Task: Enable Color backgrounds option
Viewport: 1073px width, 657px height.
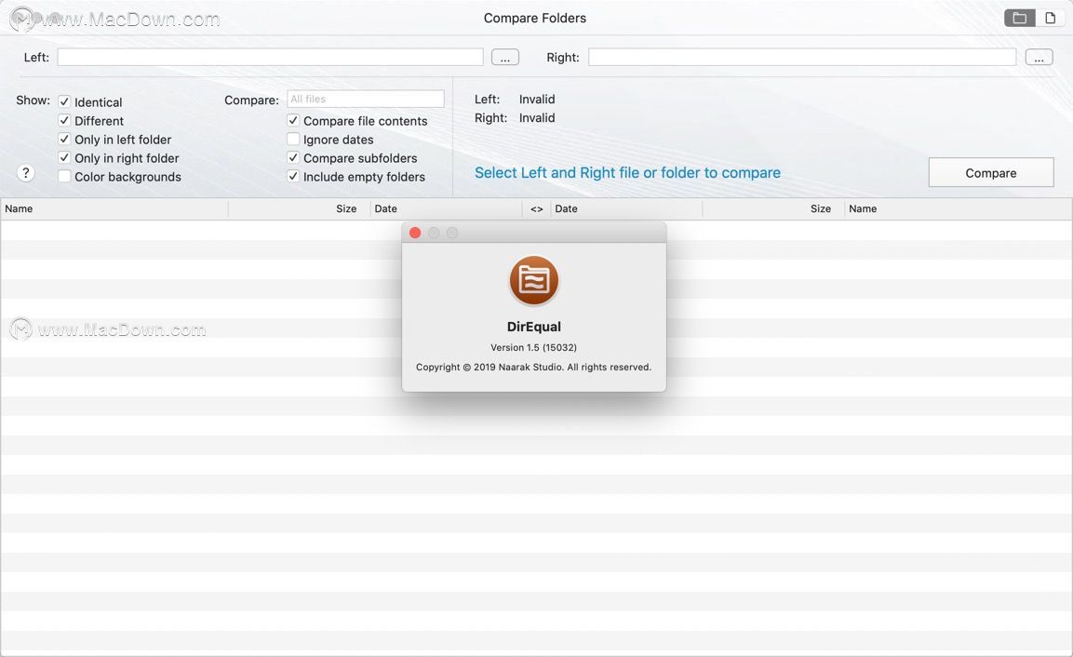Action: [64, 177]
